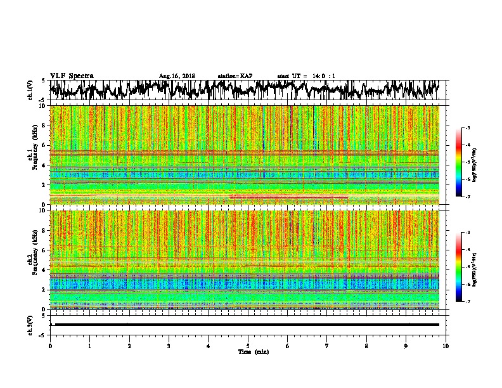The width and height of the screenshot is (502, 388).
Task: Click the "-6" tick on ch.2 colorbar
Action: (467, 284)
